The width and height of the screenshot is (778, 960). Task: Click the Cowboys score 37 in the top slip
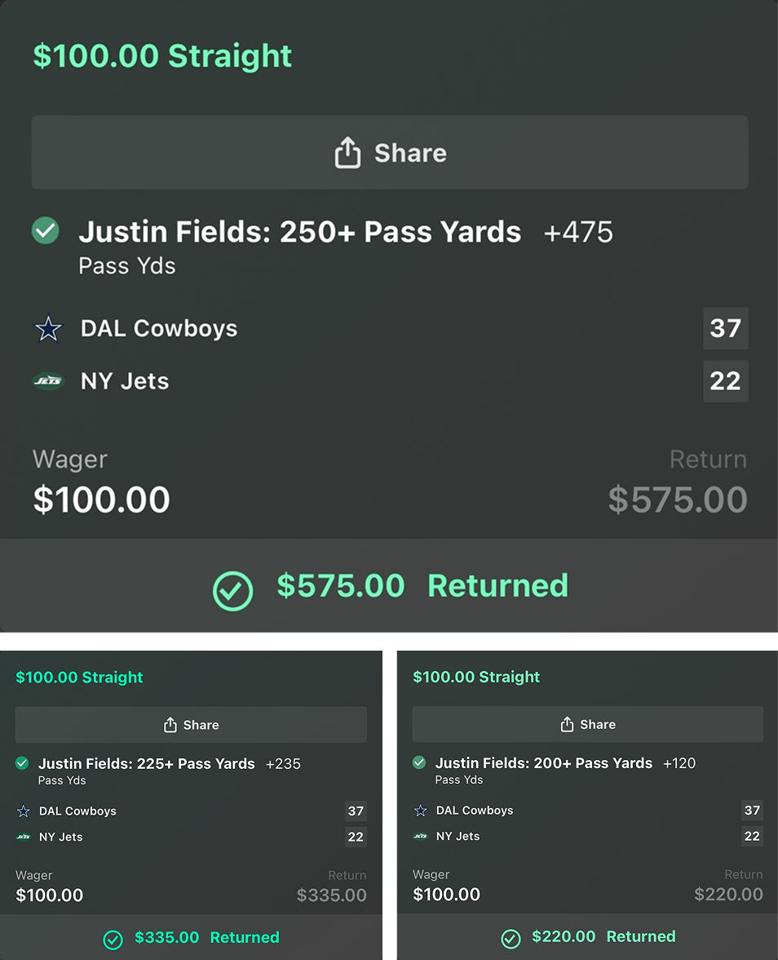725,328
